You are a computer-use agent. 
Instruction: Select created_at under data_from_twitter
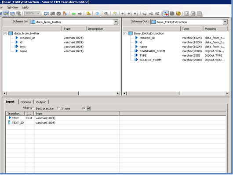click(x=28, y=38)
